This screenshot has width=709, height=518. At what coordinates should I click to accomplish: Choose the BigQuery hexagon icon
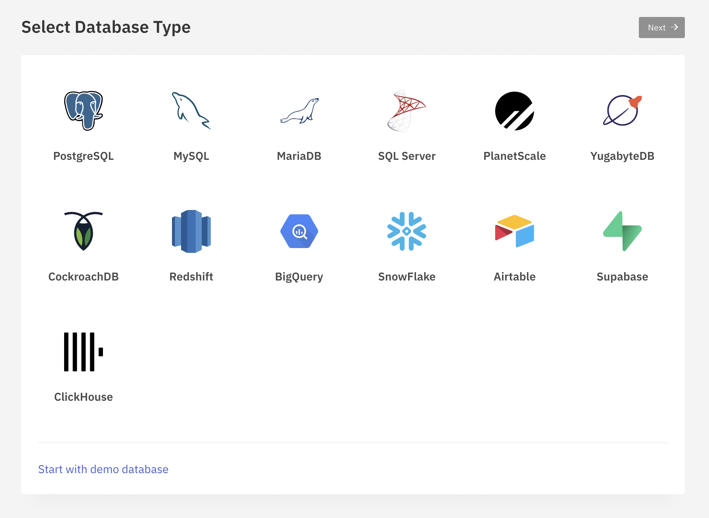point(299,231)
